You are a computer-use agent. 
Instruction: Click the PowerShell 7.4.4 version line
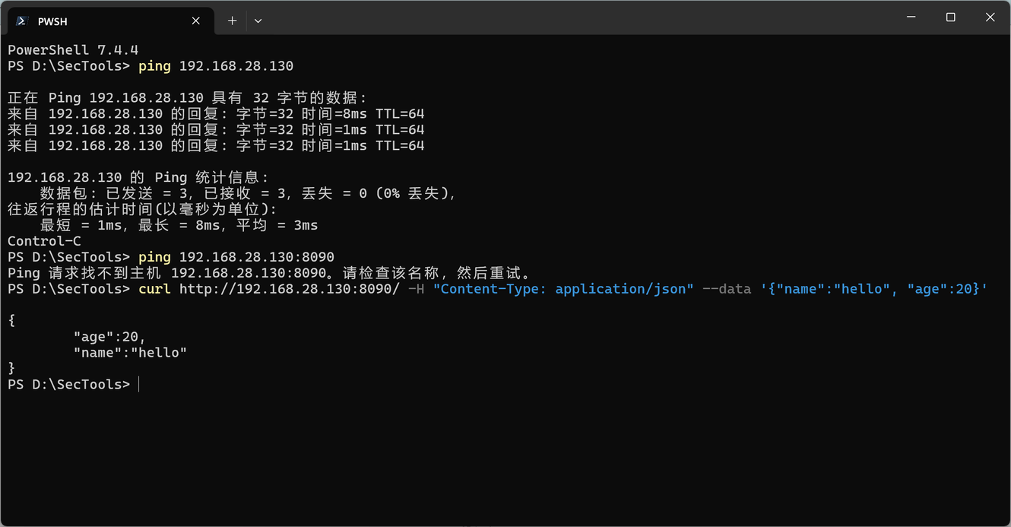73,50
